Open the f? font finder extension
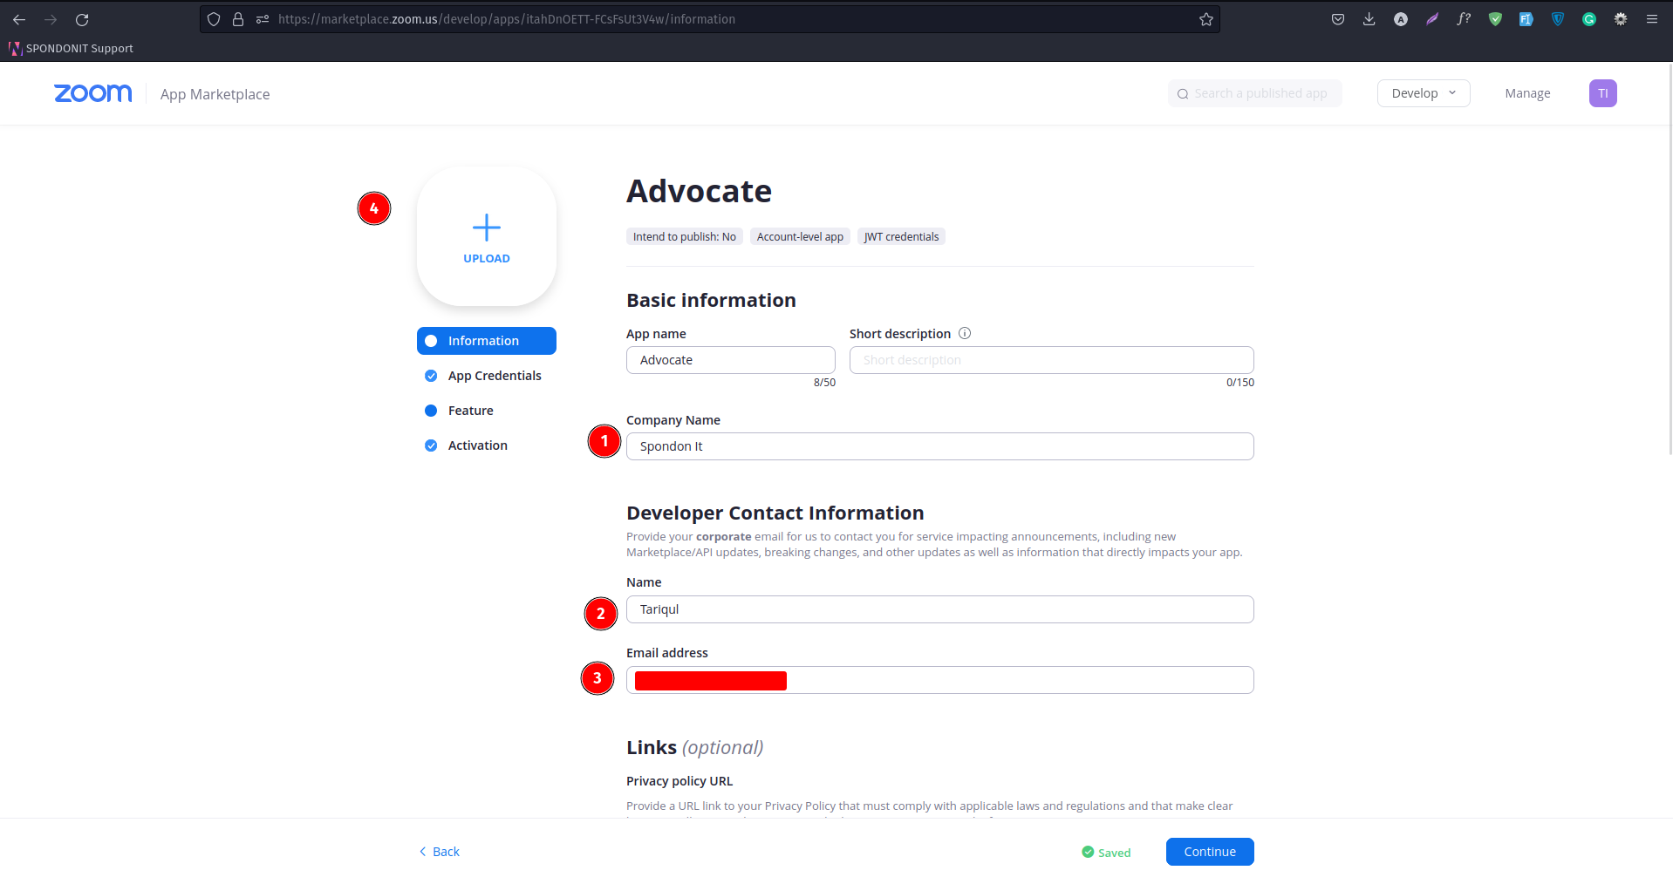 point(1464,19)
